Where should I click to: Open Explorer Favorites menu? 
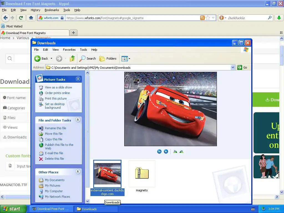point(69,50)
